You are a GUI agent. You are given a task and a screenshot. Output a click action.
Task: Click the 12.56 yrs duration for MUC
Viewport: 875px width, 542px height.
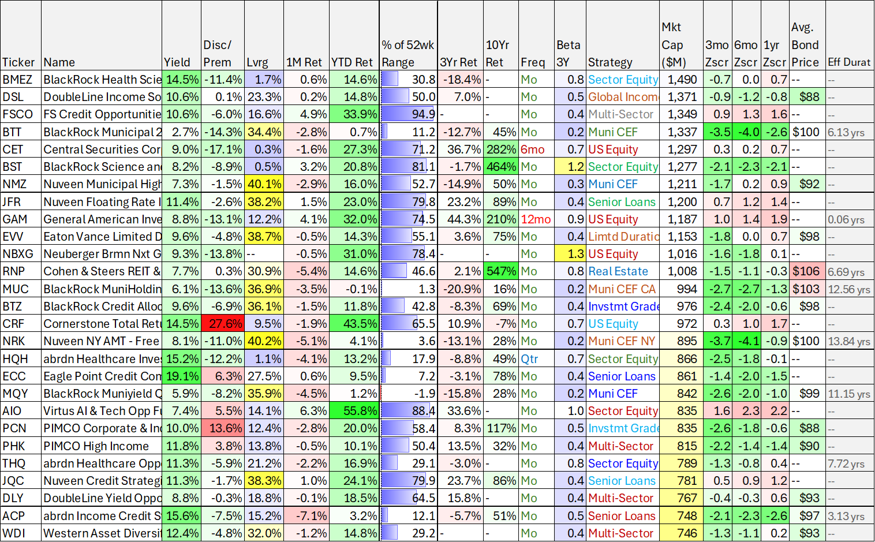click(850, 289)
